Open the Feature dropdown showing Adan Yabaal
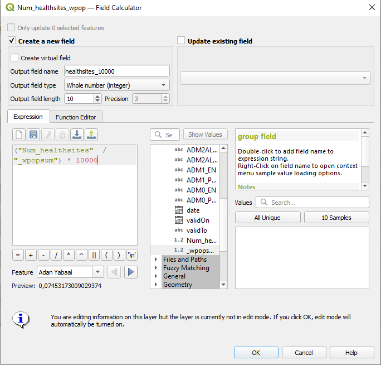This screenshot has height=365, width=381. pyautogui.click(x=70, y=272)
